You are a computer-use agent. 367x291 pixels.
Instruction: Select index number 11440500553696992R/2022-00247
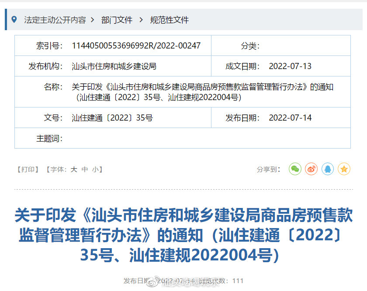tap(136, 45)
